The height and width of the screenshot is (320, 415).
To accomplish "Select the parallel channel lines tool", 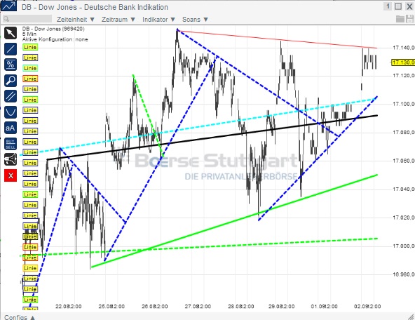I will (11, 96).
